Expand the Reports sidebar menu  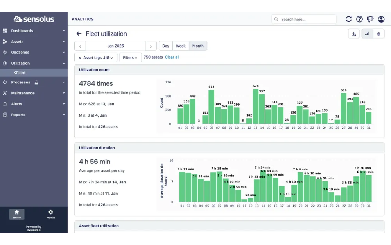34,115
